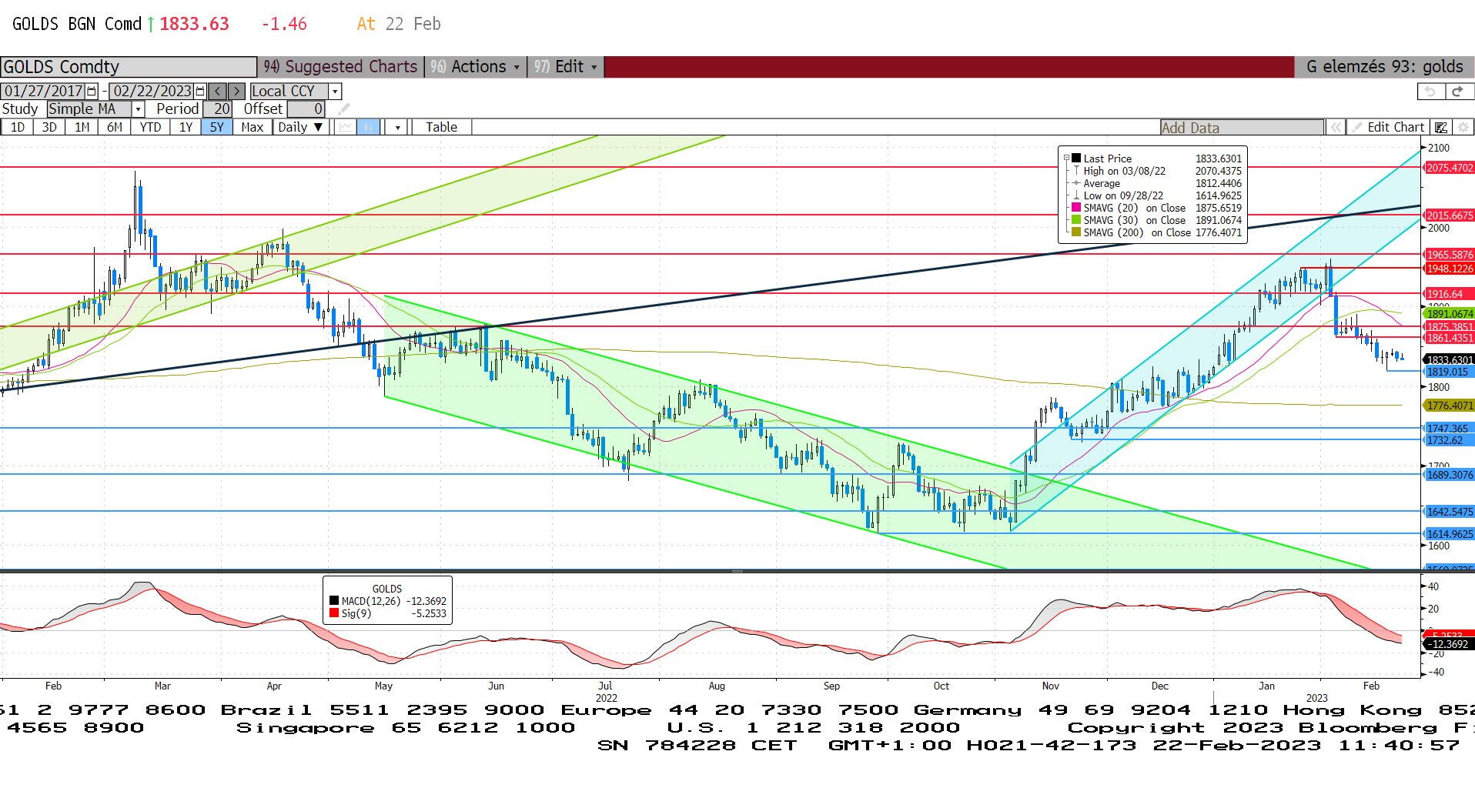Image resolution: width=1475 pixels, height=788 pixels.
Task: Click the redo arrow icon
Action: click(x=1458, y=91)
